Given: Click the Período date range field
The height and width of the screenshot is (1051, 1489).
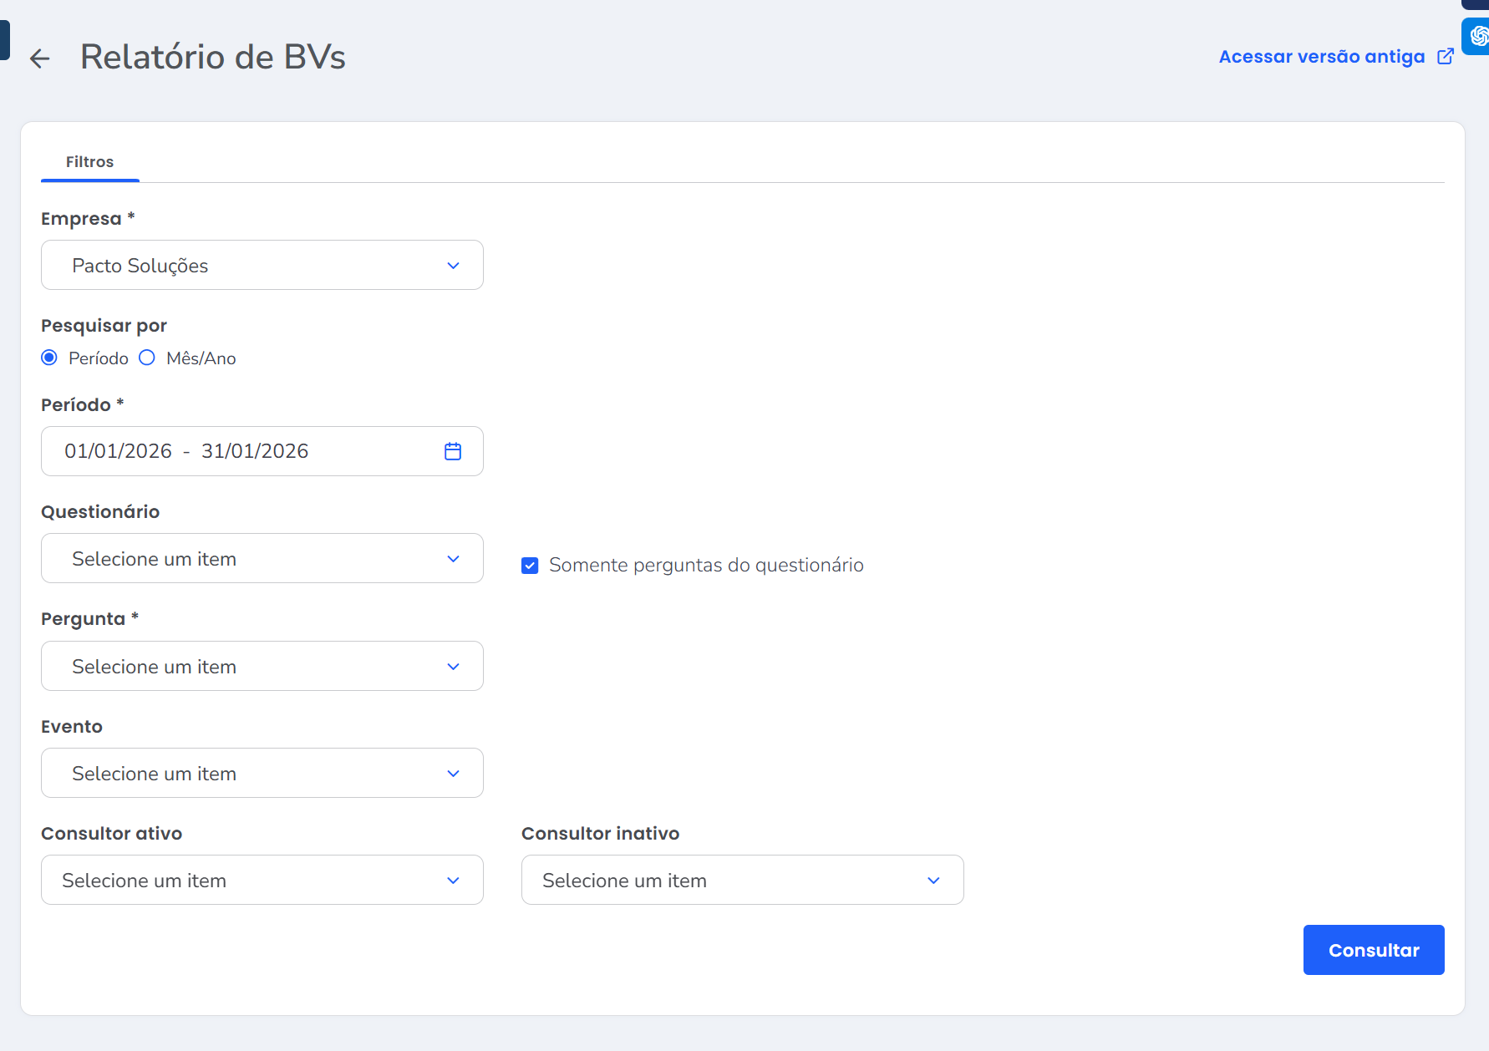Looking at the screenshot, I should click(x=242, y=451).
